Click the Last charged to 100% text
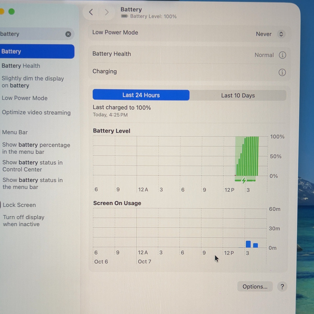 pos(122,108)
